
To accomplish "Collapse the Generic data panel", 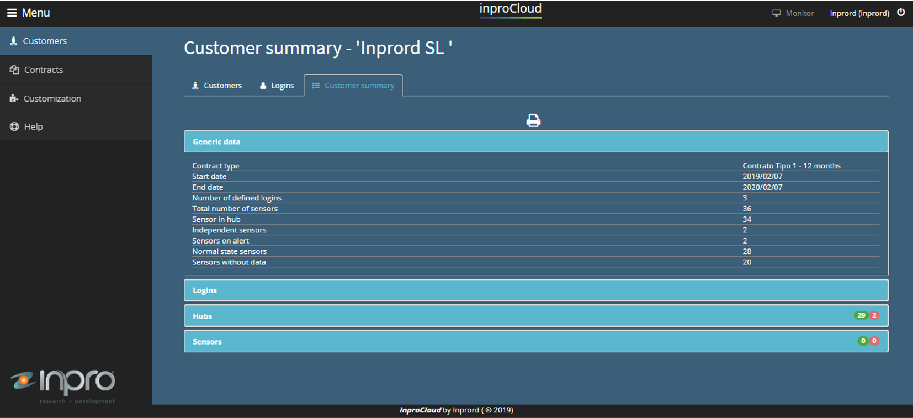I will [536, 141].
